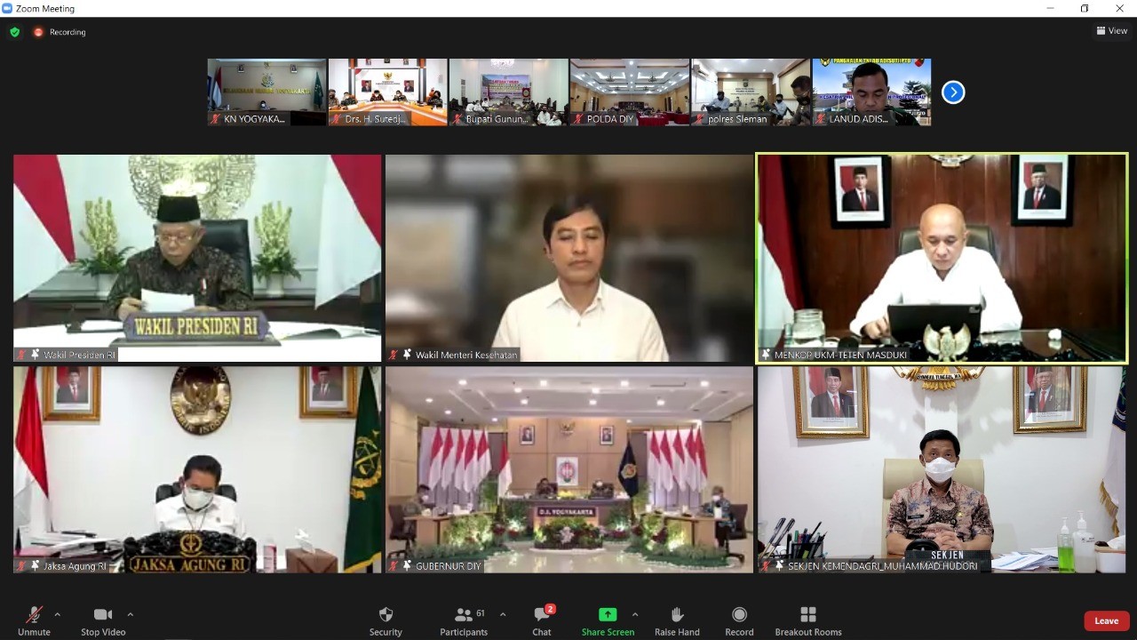Select LANUD ADIS... participant thumbnail
Viewport: 1137px width, 640px height.
pyautogui.click(x=871, y=92)
